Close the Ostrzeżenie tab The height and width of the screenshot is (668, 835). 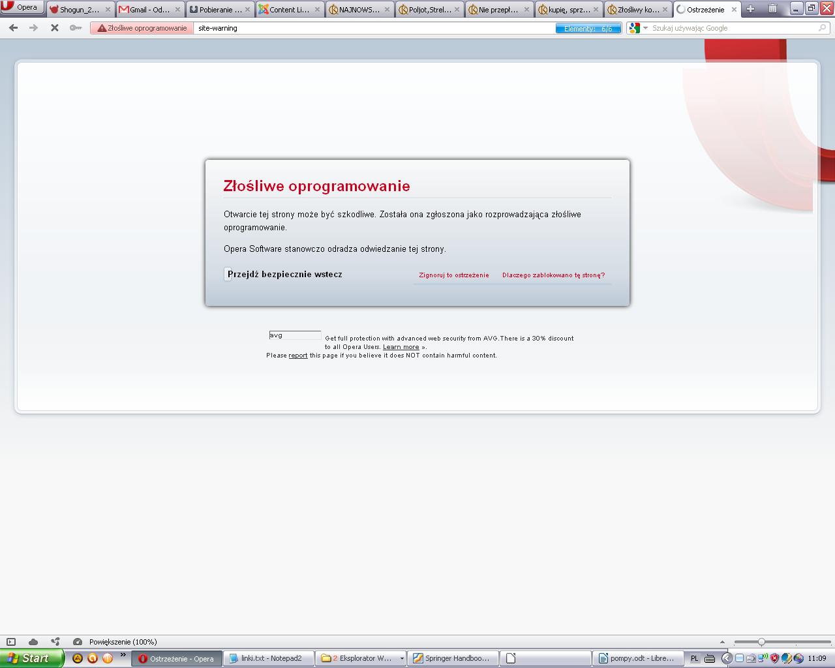coord(735,10)
